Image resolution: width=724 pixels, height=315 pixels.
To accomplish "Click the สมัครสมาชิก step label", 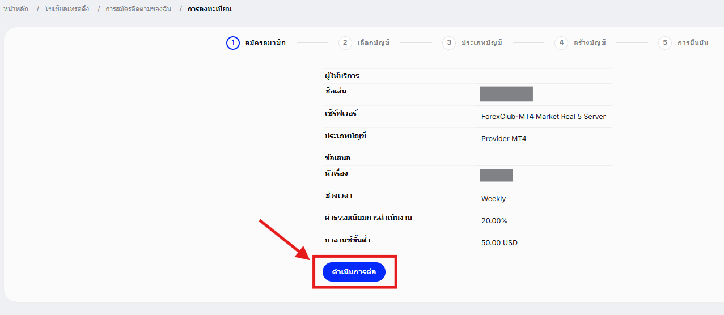I will (x=266, y=43).
